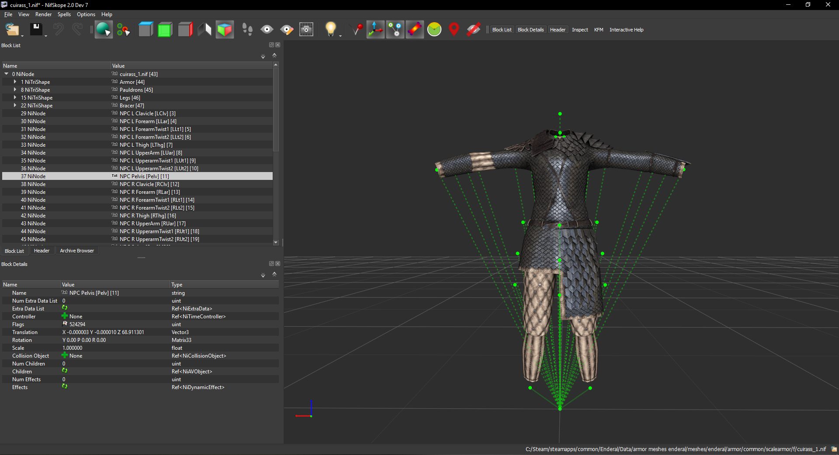Expand the 22 NiTriShape Bracer node
This screenshot has width=839, height=455.
coord(15,106)
